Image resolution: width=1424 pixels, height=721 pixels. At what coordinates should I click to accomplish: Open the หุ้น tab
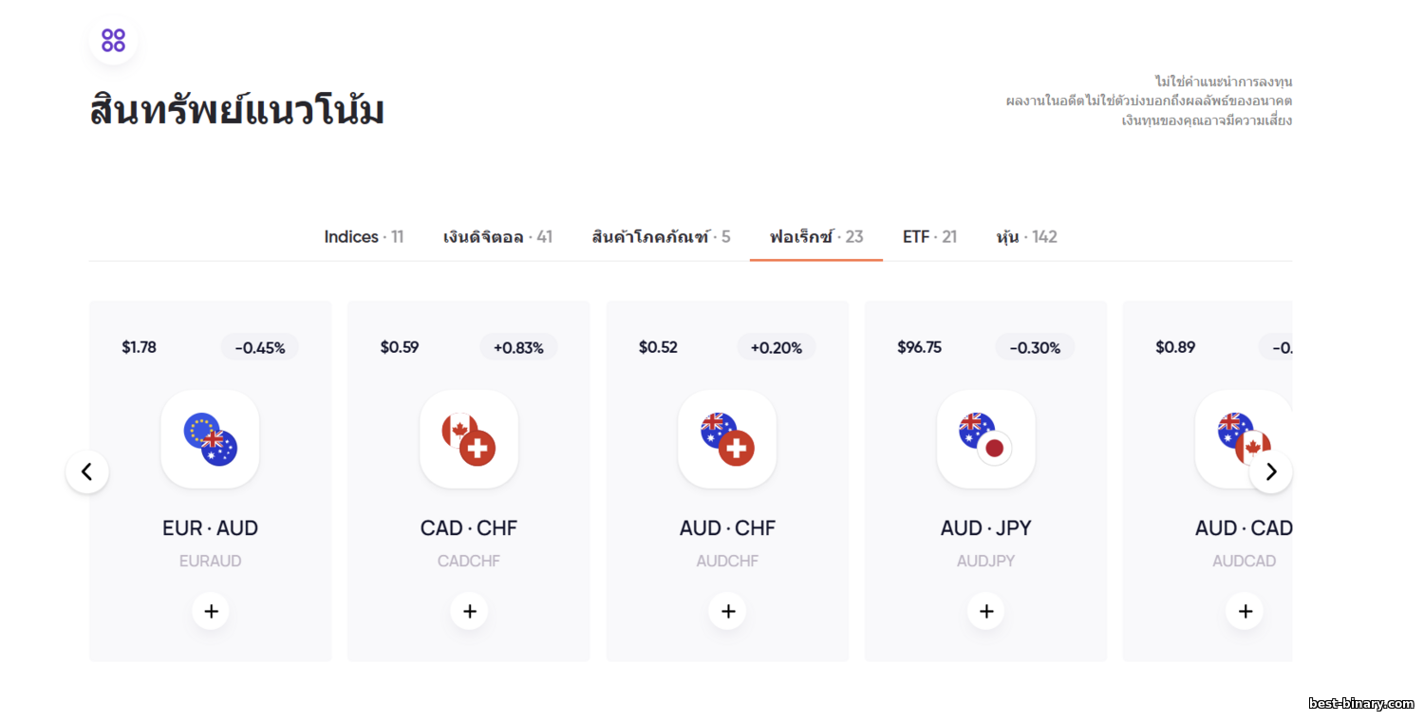coord(1026,237)
